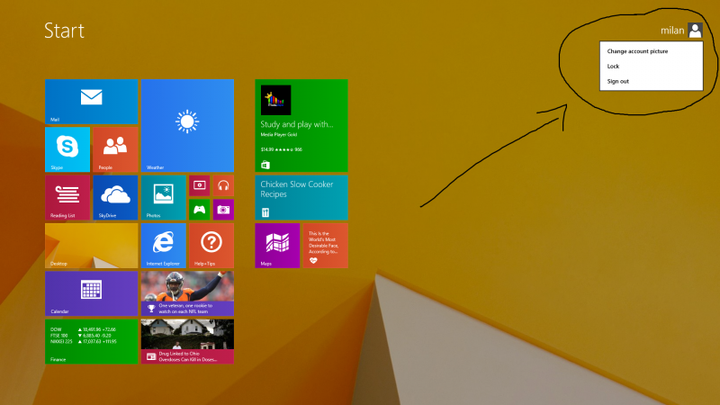Open the small Music headphones tile
Screen dimensions: 720x405
coord(223,185)
